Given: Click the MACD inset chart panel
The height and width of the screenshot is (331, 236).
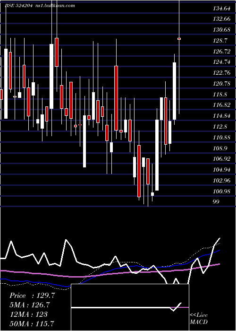Looking at the screenshot, I should pos(130,307).
